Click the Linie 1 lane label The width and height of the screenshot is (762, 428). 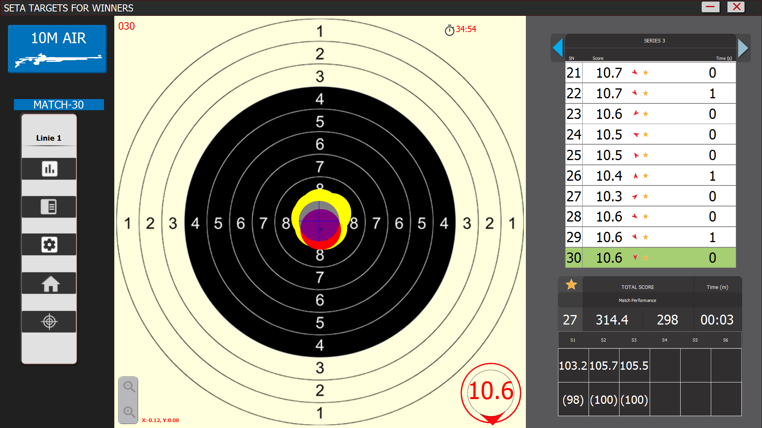tap(49, 138)
